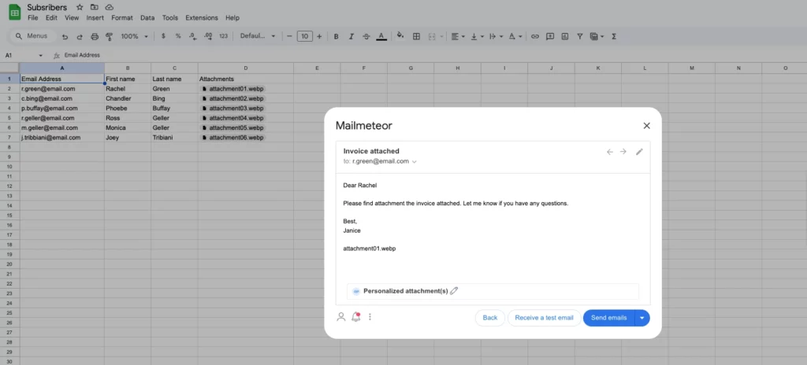
Task: Open the vertical align dropdown
Action: 478,36
